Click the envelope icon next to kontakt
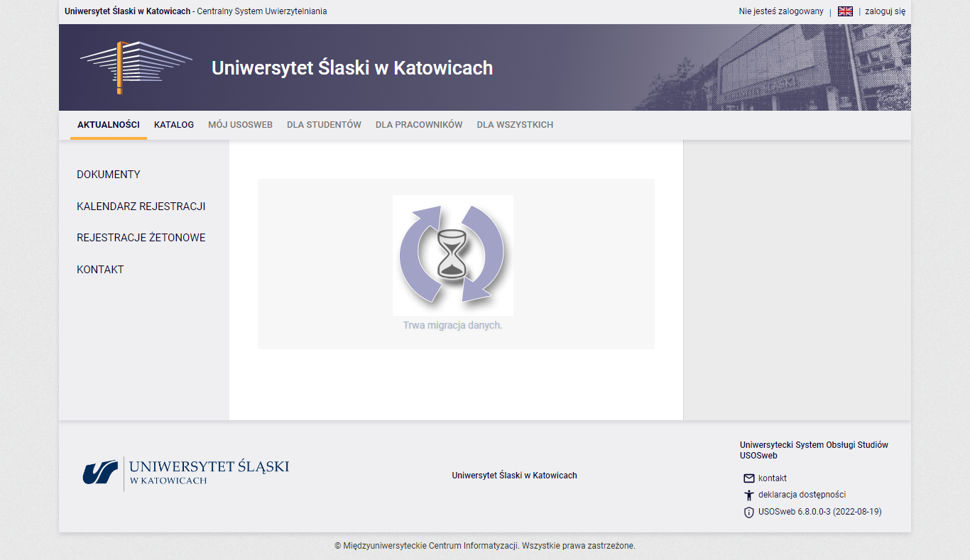 [x=748, y=478]
